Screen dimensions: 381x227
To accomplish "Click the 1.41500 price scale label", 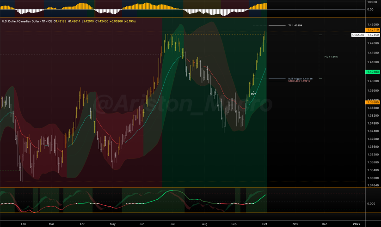I will point(373,53).
